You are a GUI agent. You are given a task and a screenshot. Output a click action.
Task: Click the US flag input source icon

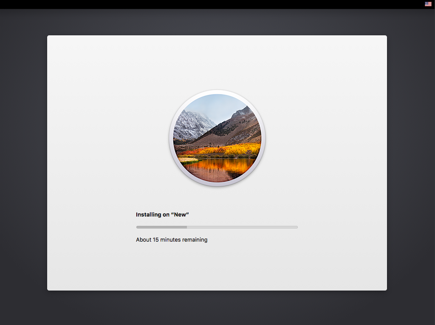[428, 4]
